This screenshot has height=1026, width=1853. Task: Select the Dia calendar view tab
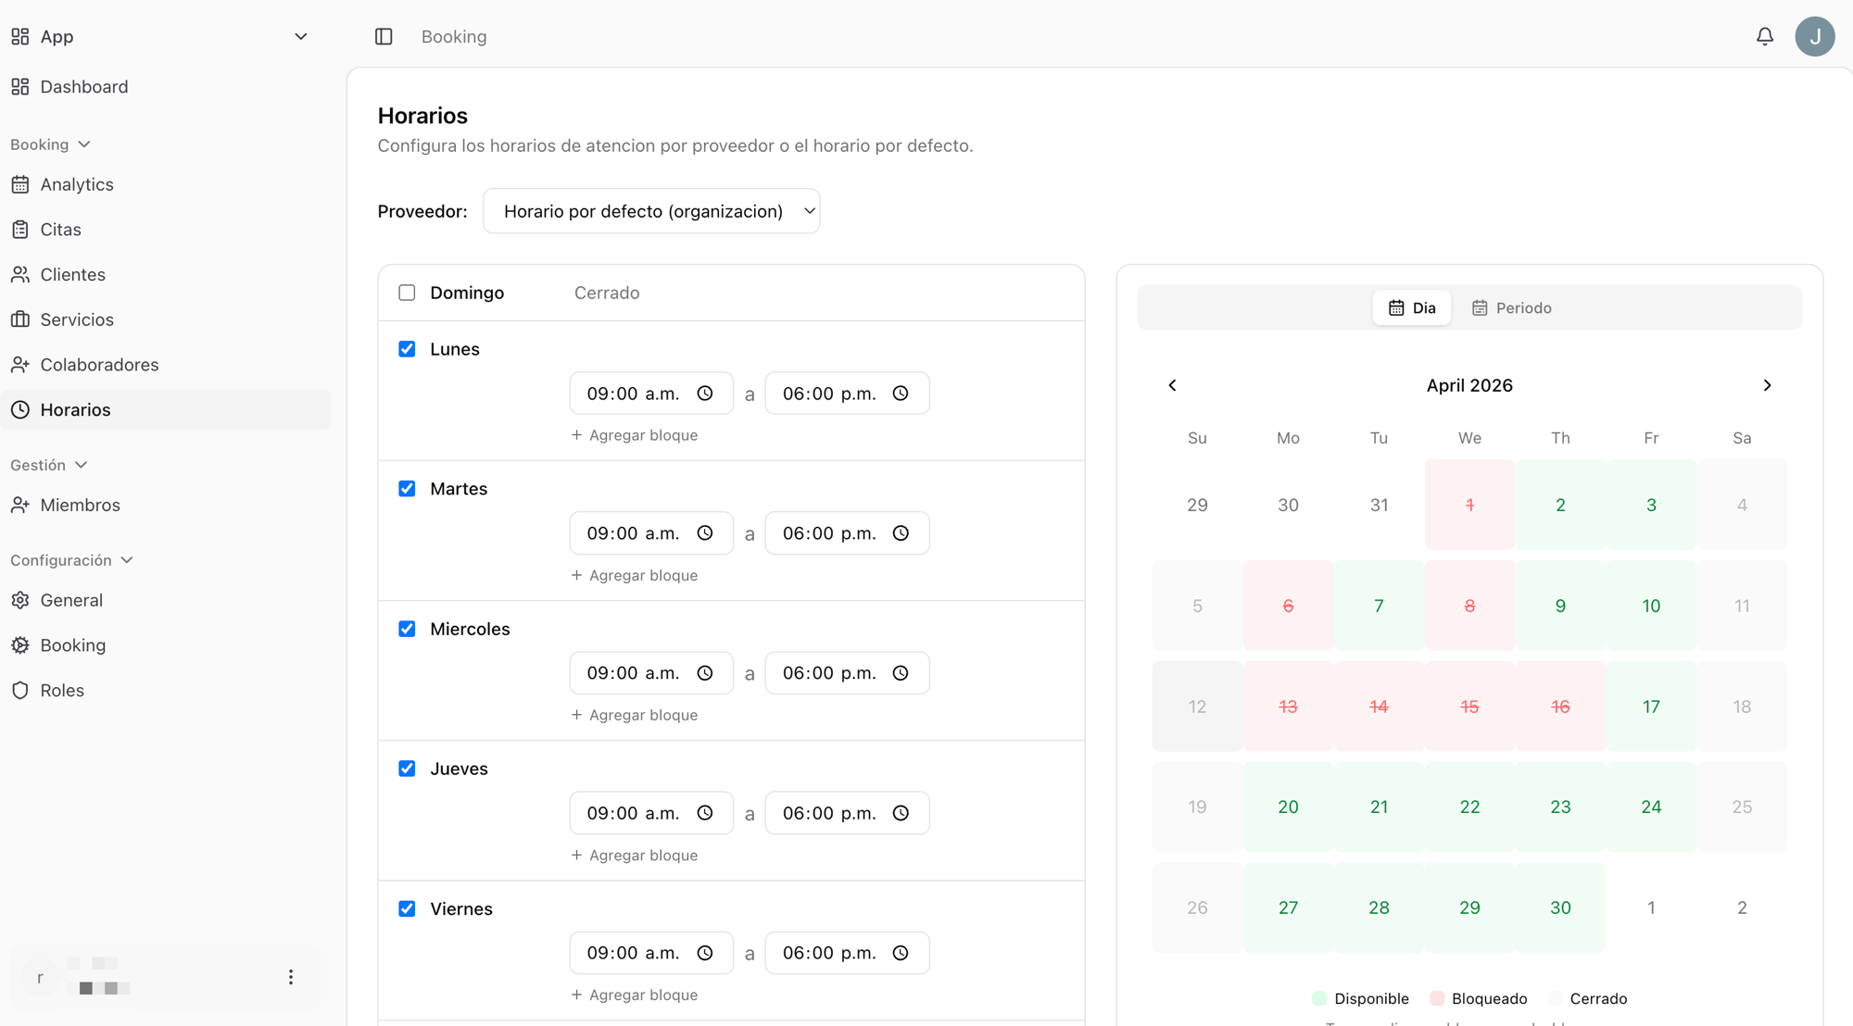pyautogui.click(x=1411, y=307)
